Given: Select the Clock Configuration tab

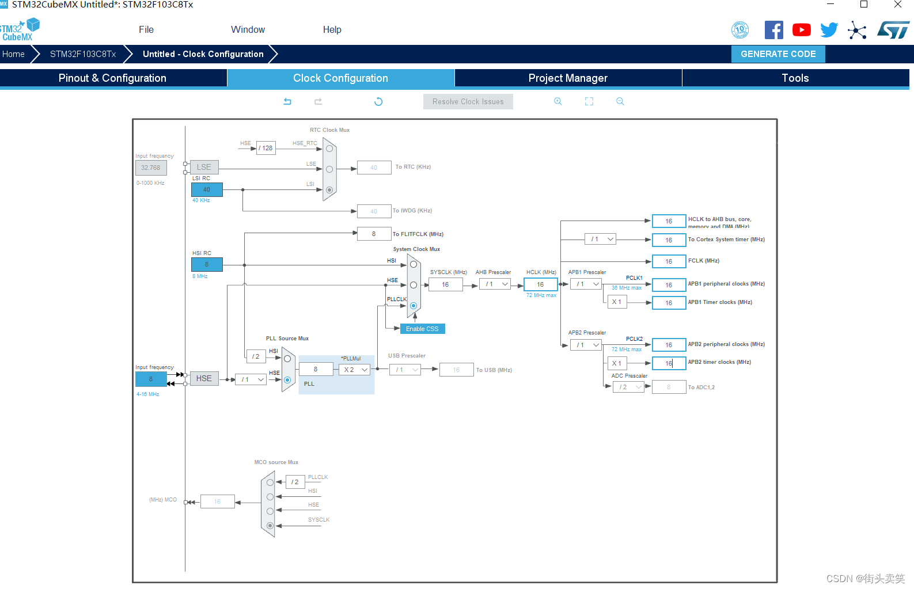Looking at the screenshot, I should pyautogui.click(x=340, y=78).
